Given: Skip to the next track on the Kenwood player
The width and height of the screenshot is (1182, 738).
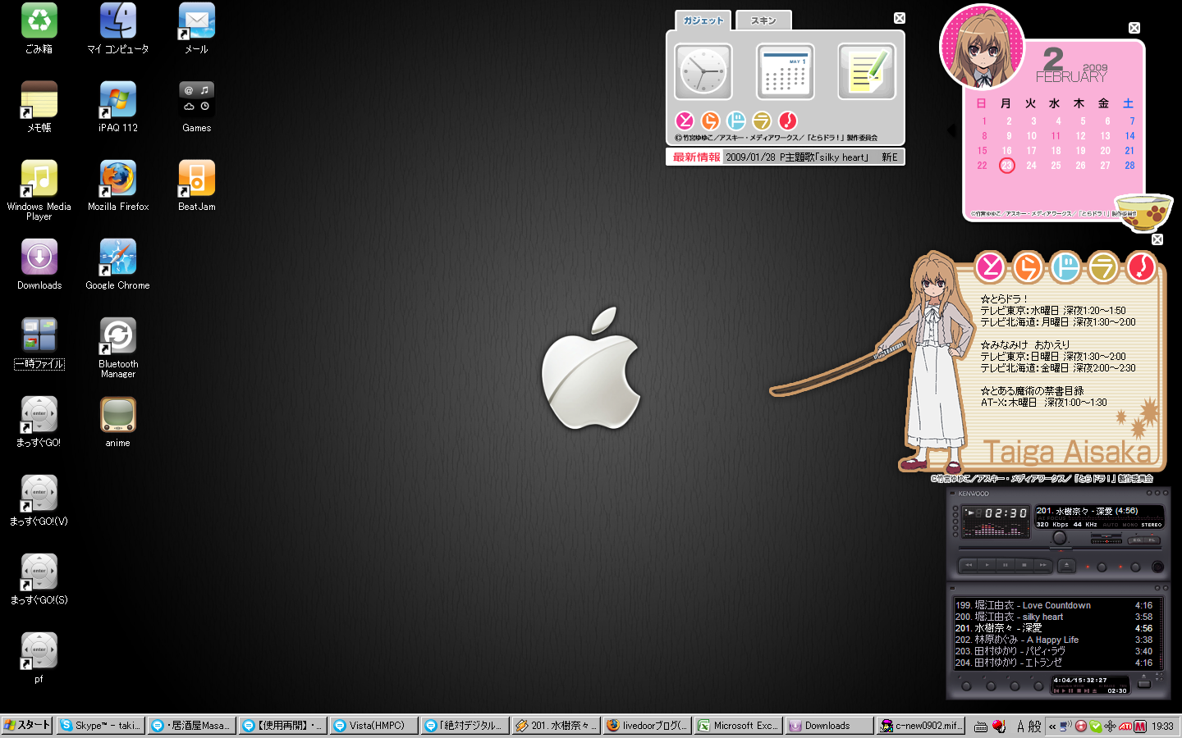Looking at the screenshot, I should (1042, 565).
